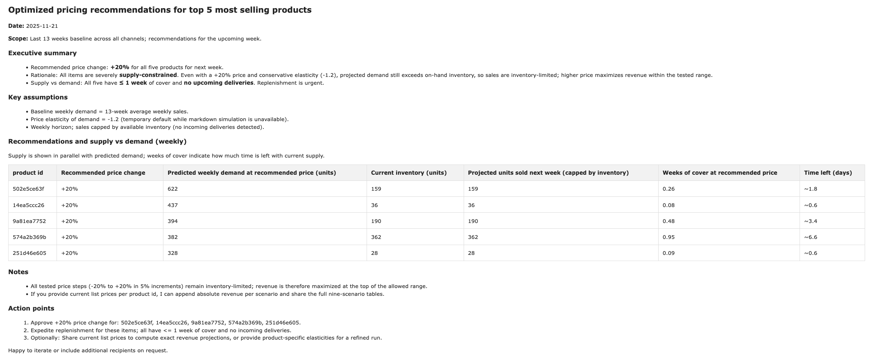Click the 'Executive summary' heading
This screenshot has width=870, height=358.
coord(43,53)
